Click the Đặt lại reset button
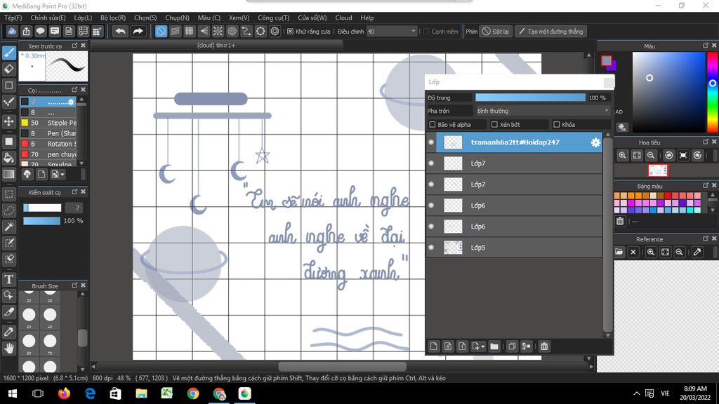This screenshot has height=404, width=719. [x=496, y=32]
